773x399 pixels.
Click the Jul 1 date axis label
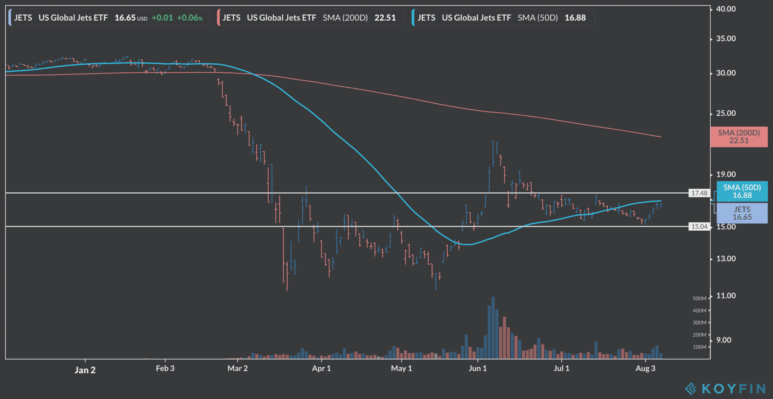[562, 368]
